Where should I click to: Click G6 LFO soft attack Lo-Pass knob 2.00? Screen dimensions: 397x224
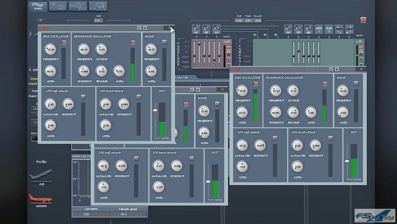[x=51, y=105]
